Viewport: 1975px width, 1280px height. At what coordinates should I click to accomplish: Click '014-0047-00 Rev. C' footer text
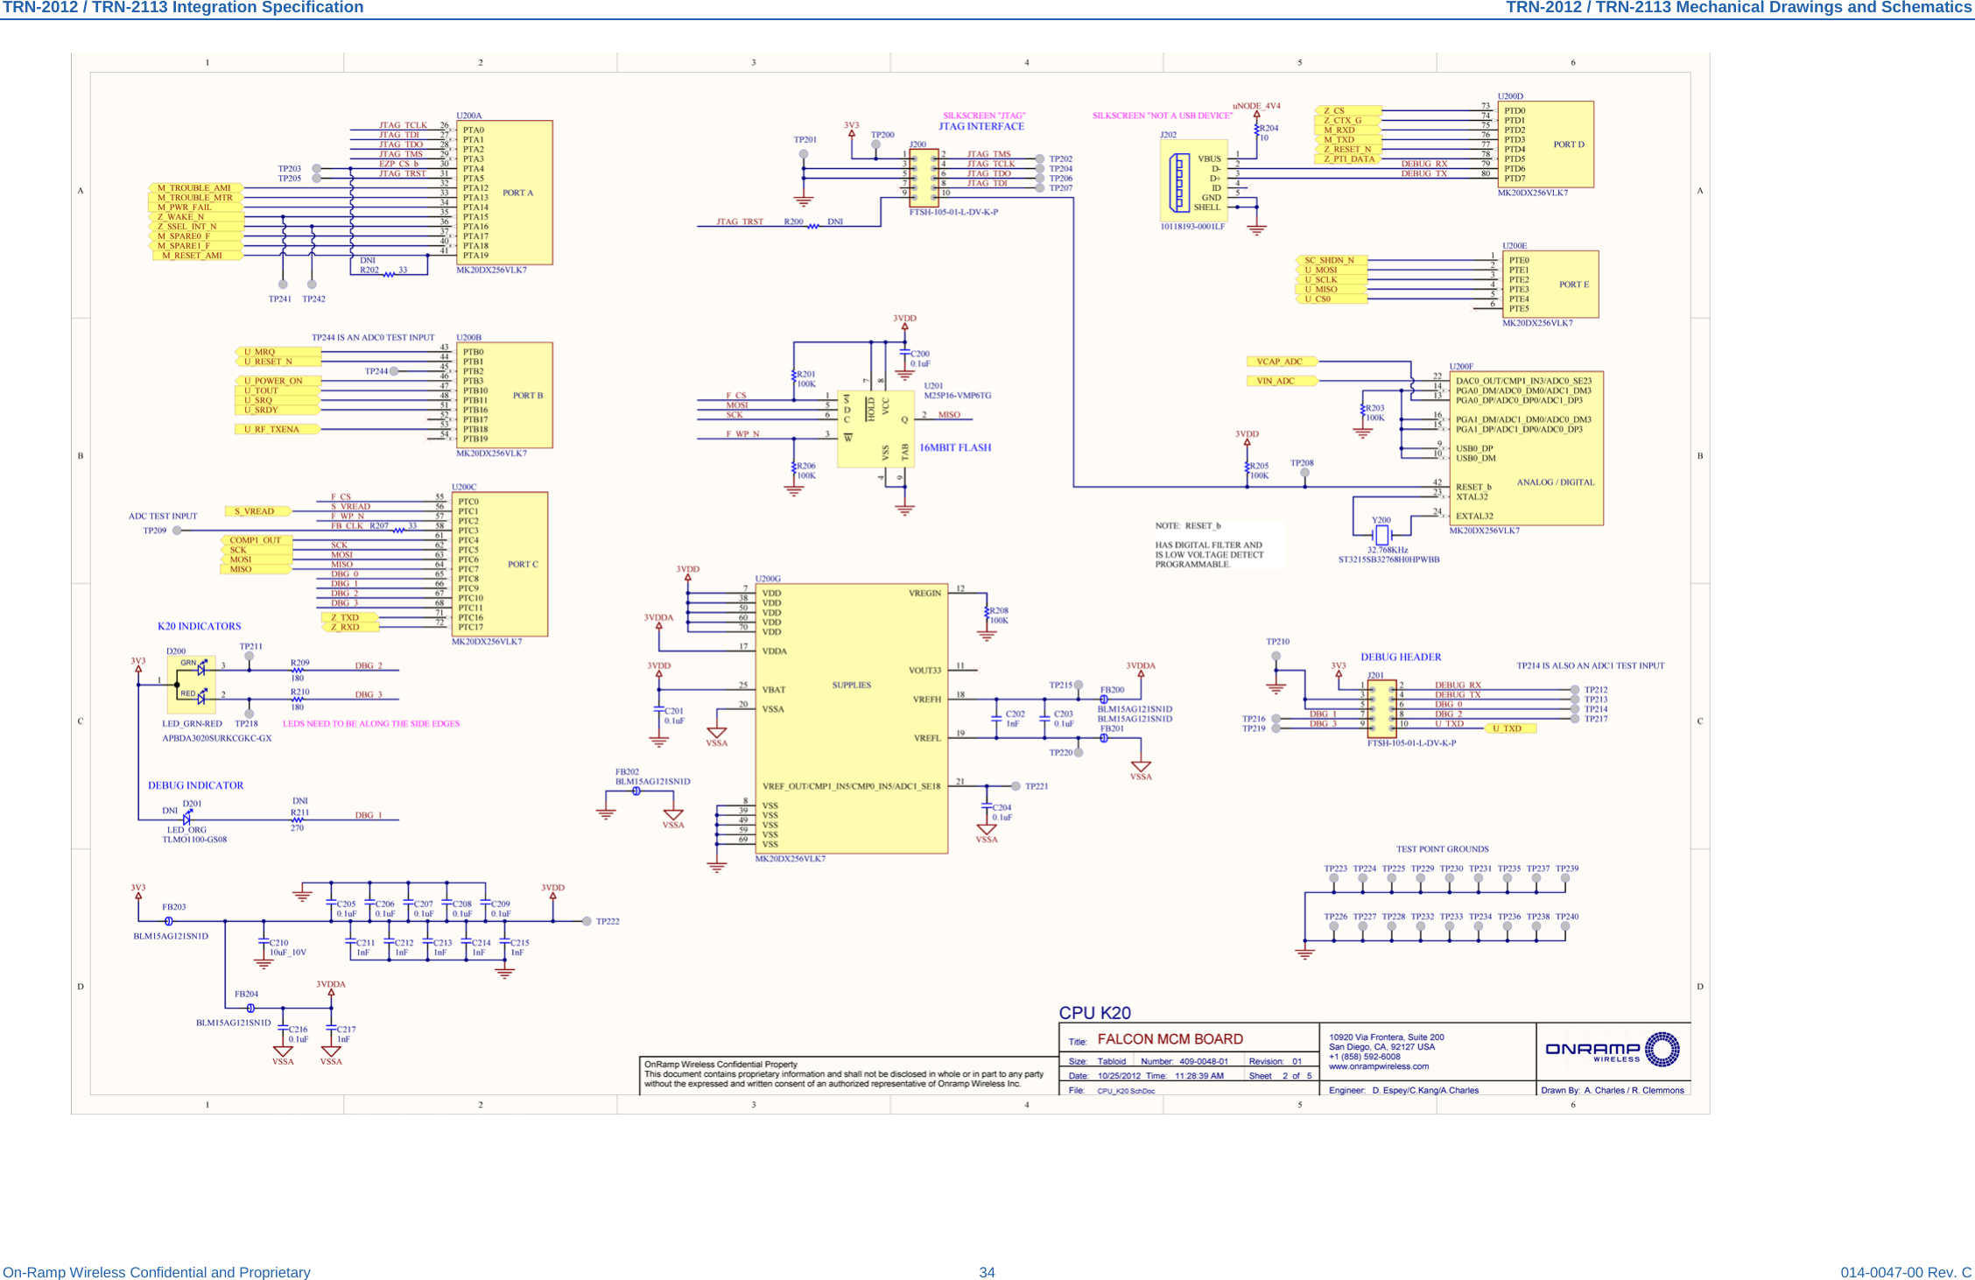coord(1906,1272)
